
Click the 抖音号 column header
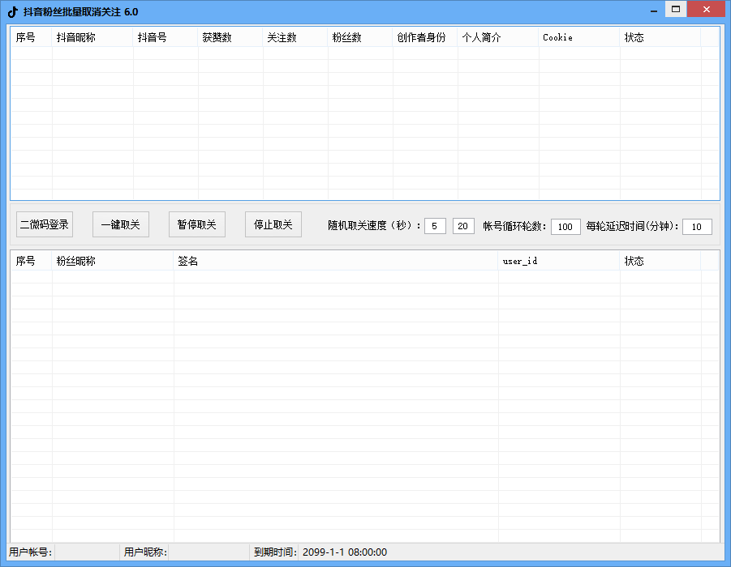tap(166, 37)
